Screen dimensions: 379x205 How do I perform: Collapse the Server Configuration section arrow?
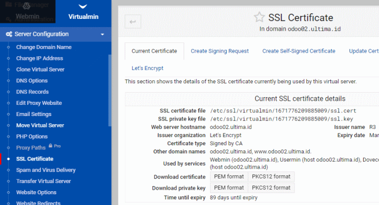(102, 34)
